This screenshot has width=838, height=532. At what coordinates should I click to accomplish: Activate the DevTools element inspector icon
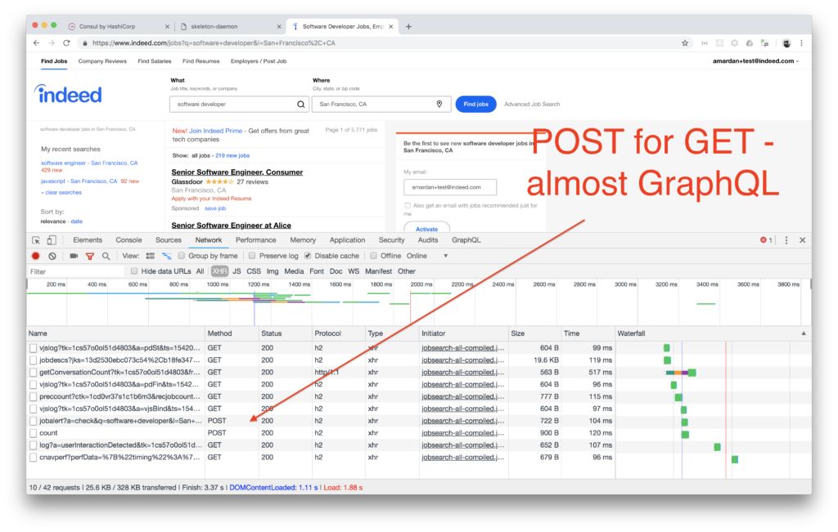(x=36, y=240)
